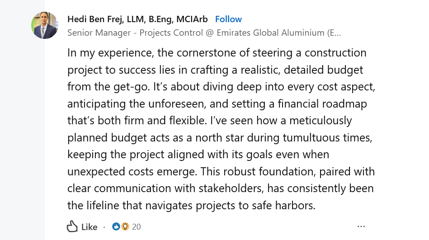Click the lightbulb insightful reaction icon

[125, 226]
